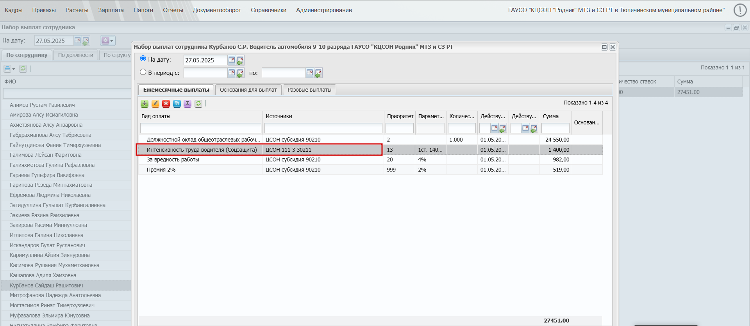Sort by the Приоритет column header
The width and height of the screenshot is (750, 326).
point(400,116)
